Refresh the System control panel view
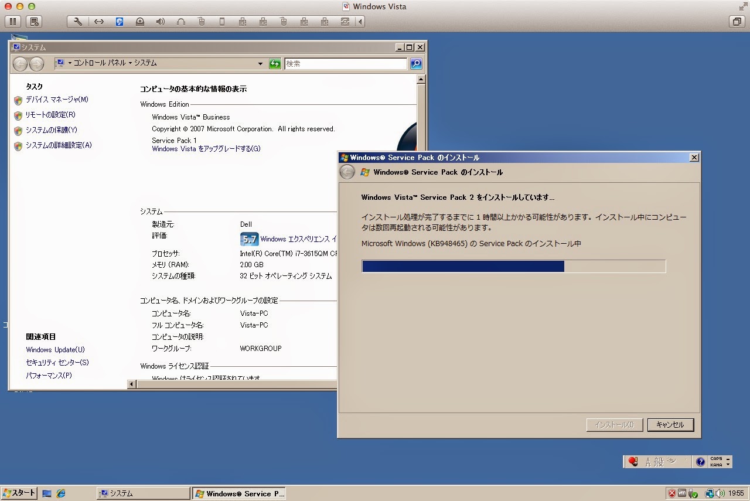This screenshot has height=501, width=750. click(x=275, y=64)
